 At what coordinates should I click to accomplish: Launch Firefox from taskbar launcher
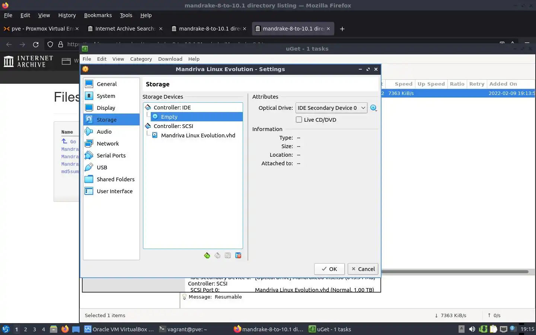pyautogui.click(x=65, y=329)
